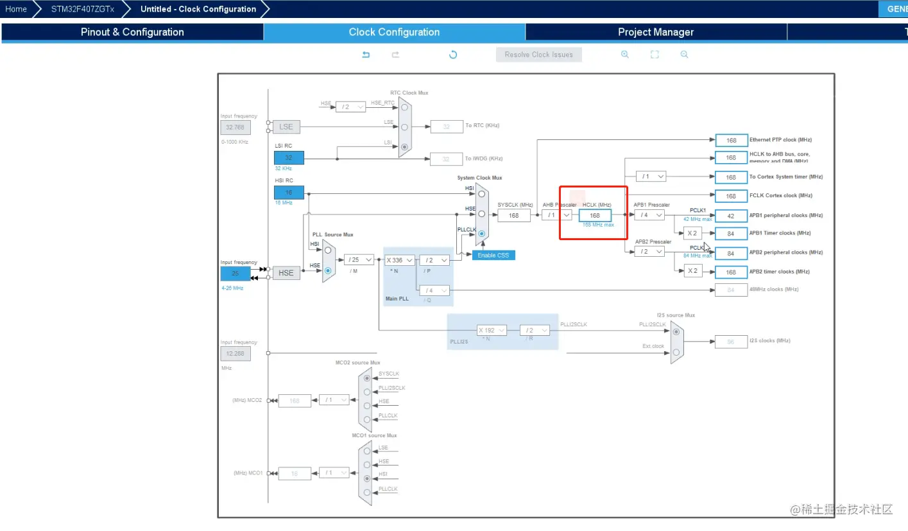Viewport: 908px width, 531px height.
Task: Select SYSCLK in the MCO2 source Mux
Action: click(367, 378)
